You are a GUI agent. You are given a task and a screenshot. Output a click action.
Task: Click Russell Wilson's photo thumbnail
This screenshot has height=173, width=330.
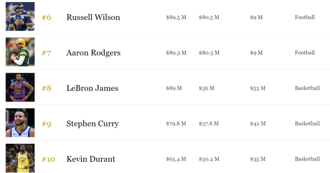(x=20, y=16)
